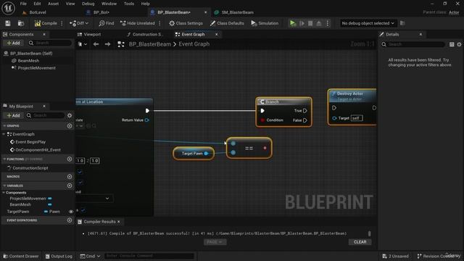Open the Compile options three-dot menu
464x261 pixels.
click(62, 23)
